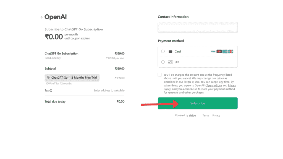Focus the Contact information input field

[x=198, y=28]
